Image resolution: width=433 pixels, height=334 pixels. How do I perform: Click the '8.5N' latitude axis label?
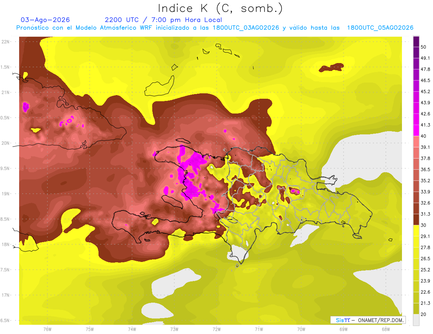click(x=5, y=219)
